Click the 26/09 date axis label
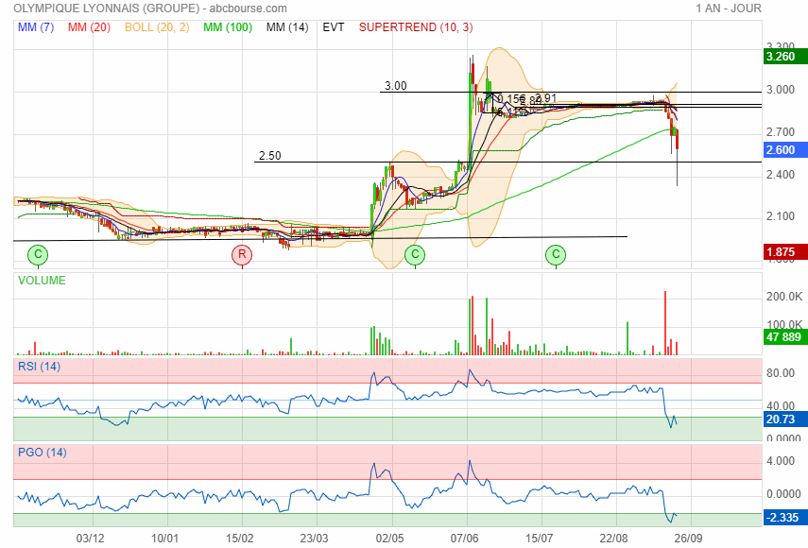This screenshot has width=808, height=548. click(688, 539)
